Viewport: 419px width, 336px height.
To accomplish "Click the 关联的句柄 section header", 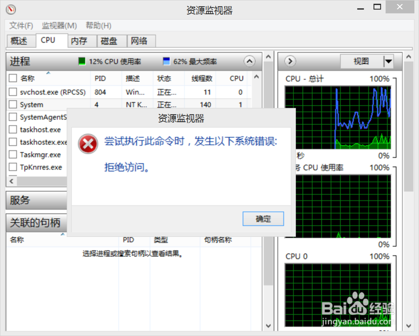I will point(36,223).
